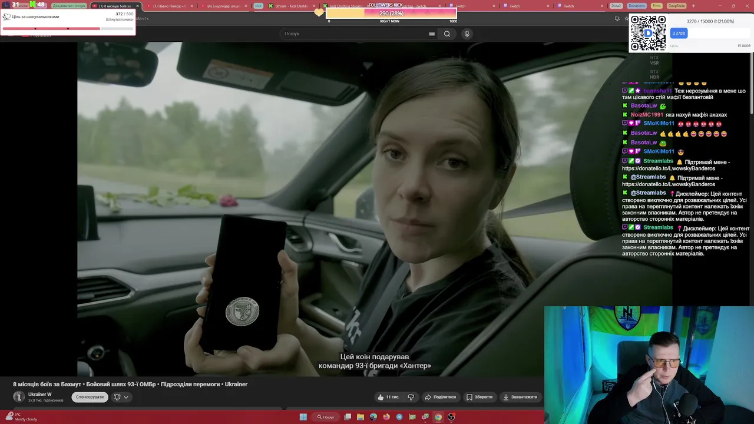
Task: Open the 'Films' tab group
Action: tap(657, 6)
